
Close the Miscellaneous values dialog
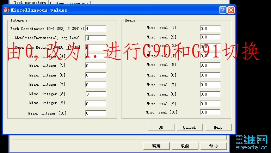coord(231,10)
